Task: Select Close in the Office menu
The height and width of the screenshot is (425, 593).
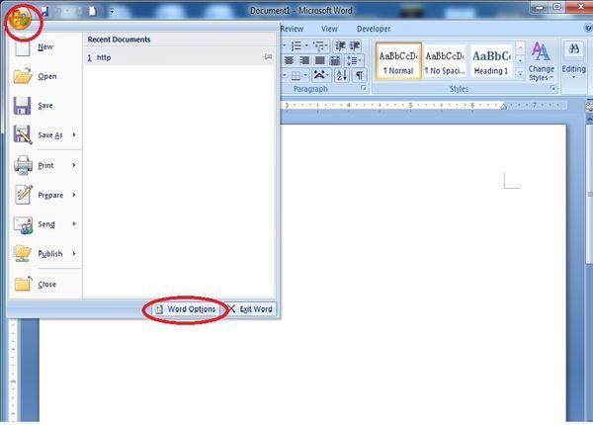Action: pos(46,284)
